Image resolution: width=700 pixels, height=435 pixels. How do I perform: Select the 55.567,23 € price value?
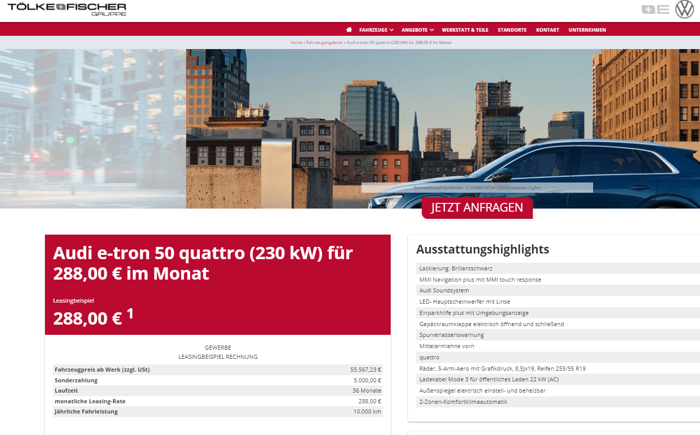366,370
